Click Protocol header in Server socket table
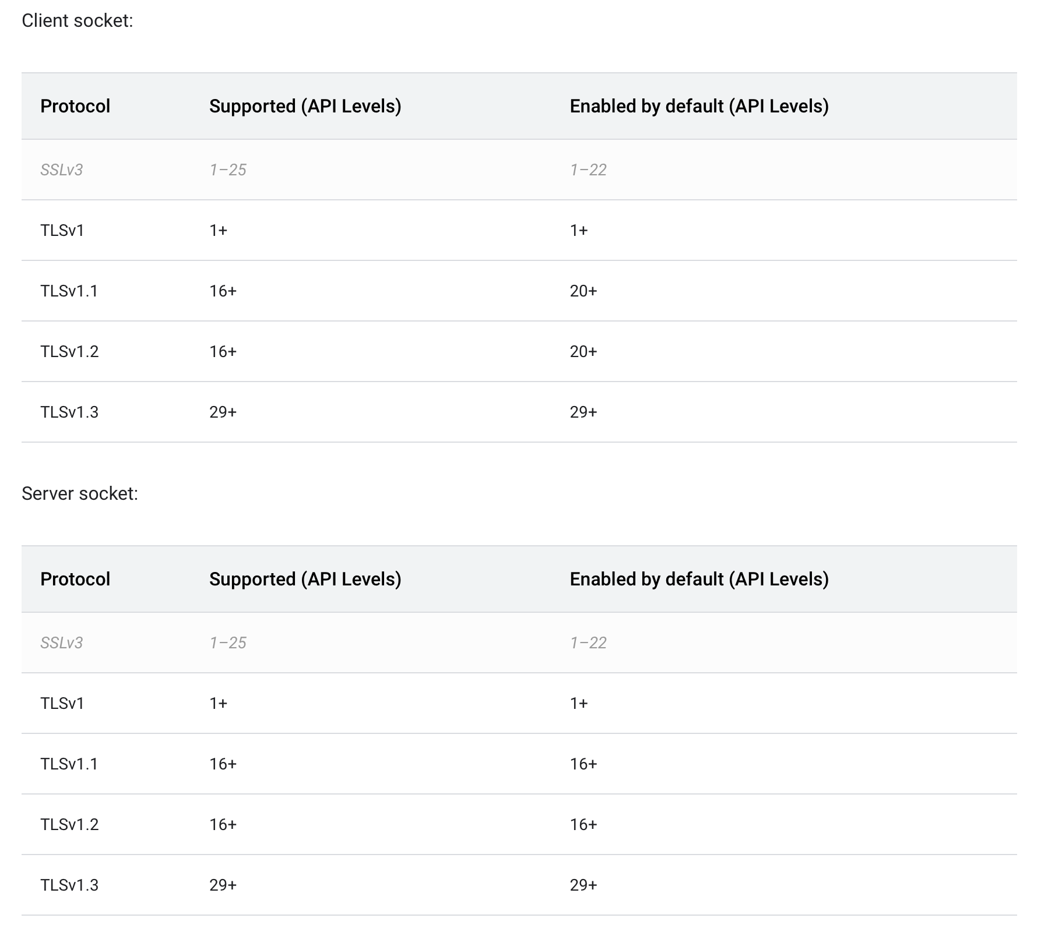This screenshot has height=932, width=1055. (75, 579)
